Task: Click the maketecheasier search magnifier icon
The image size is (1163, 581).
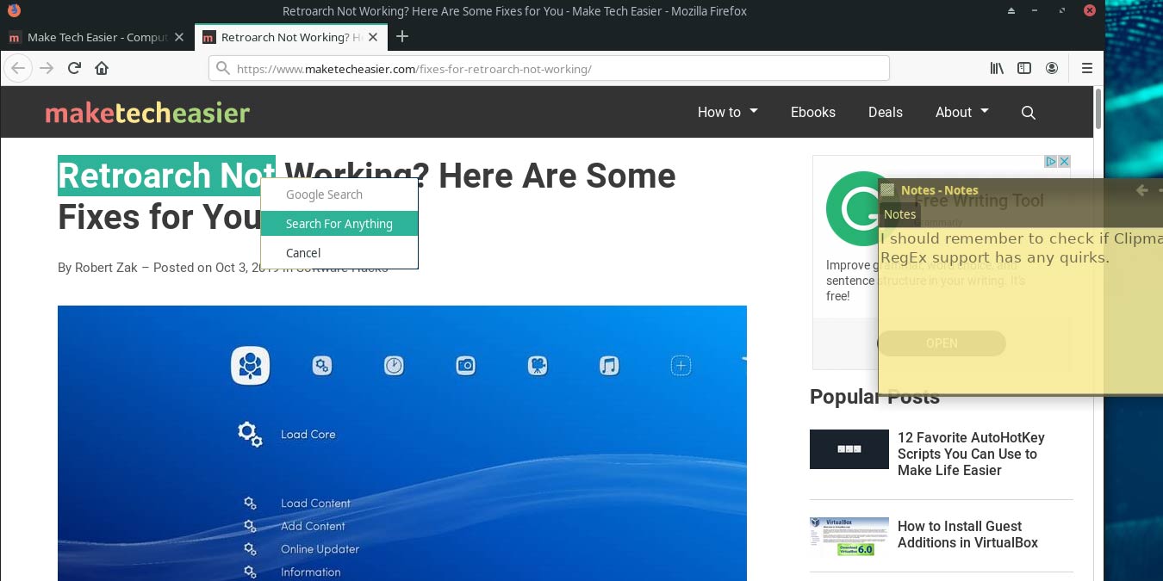Action: (1028, 112)
